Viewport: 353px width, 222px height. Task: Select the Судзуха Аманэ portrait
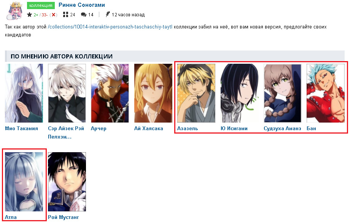click(282, 93)
